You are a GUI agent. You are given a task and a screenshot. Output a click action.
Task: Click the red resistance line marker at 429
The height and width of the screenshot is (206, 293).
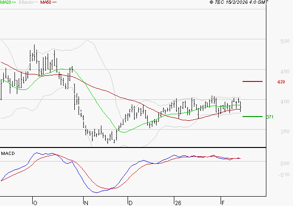tap(252, 81)
